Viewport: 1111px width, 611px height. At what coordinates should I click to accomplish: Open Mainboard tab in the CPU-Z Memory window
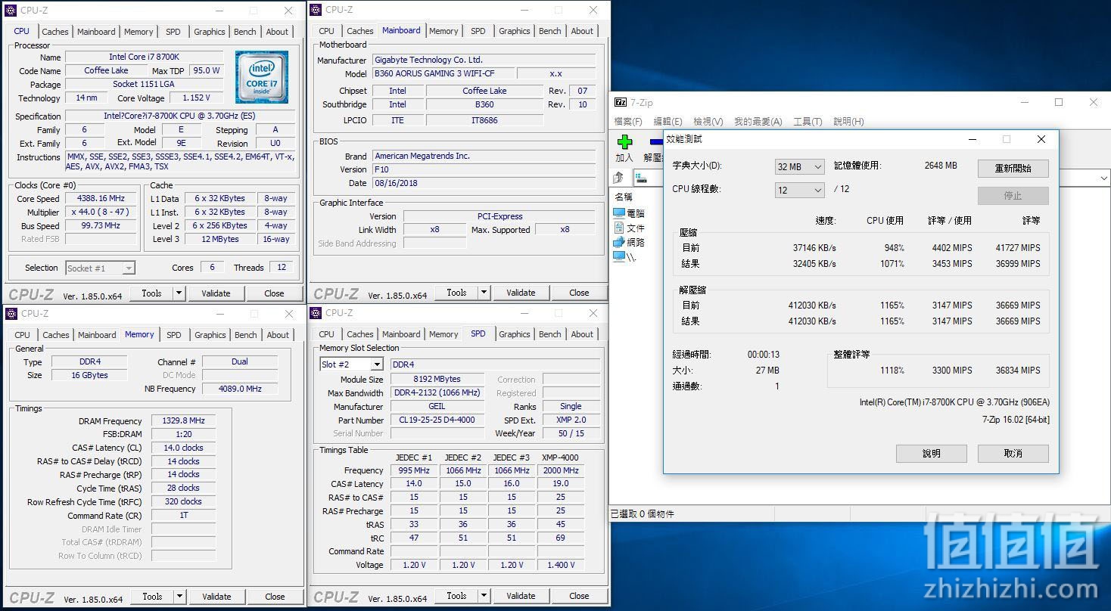(x=97, y=335)
